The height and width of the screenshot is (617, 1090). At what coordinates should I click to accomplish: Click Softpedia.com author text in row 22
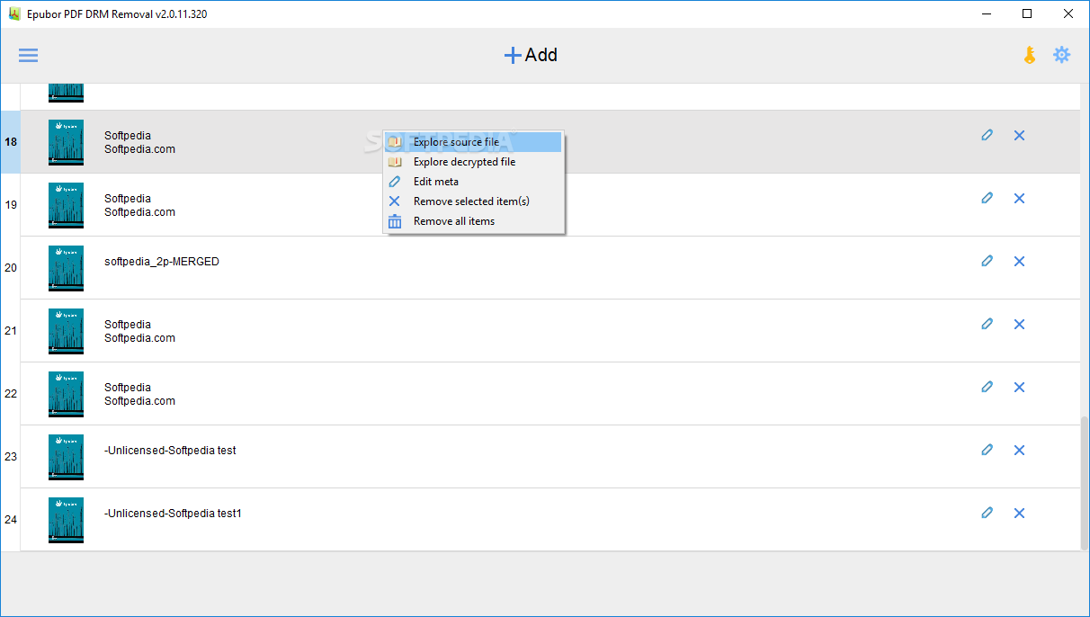(139, 401)
